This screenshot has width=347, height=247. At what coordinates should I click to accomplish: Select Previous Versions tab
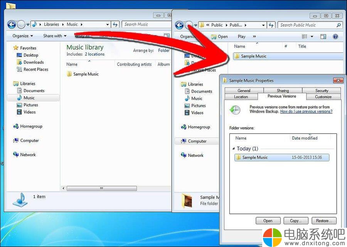[282, 96]
